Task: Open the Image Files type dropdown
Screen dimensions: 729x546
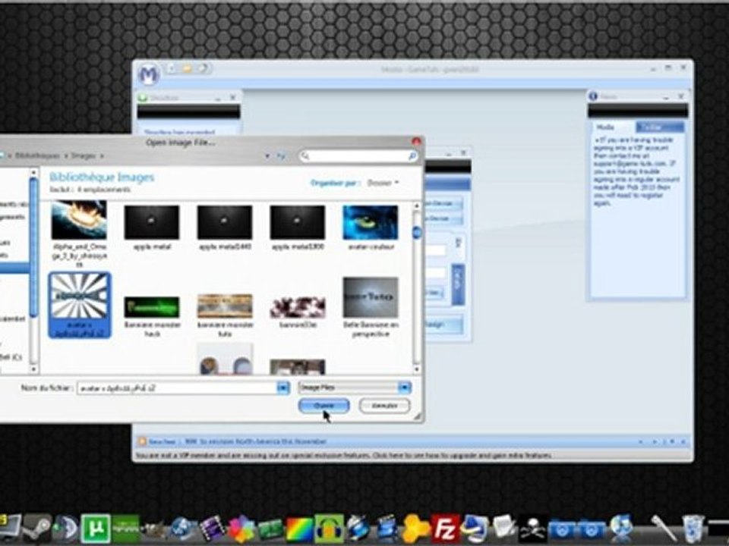Action: pos(404,388)
